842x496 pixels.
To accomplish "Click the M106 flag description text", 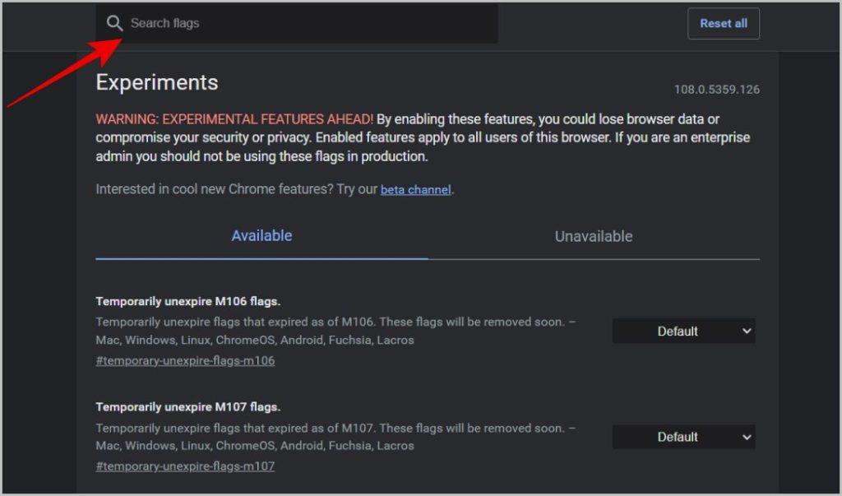I will [x=335, y=331].
